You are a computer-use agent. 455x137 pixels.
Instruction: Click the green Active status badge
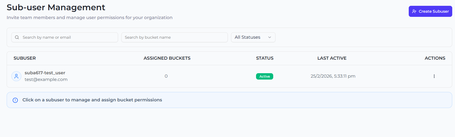point(264,77)
